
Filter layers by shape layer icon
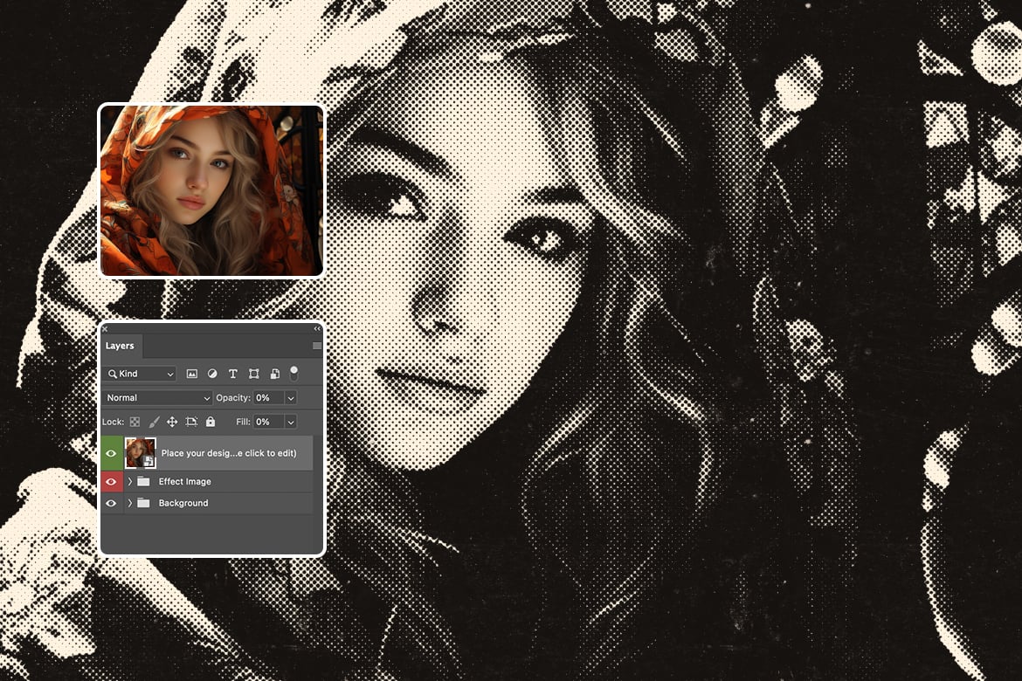point(253,374)
